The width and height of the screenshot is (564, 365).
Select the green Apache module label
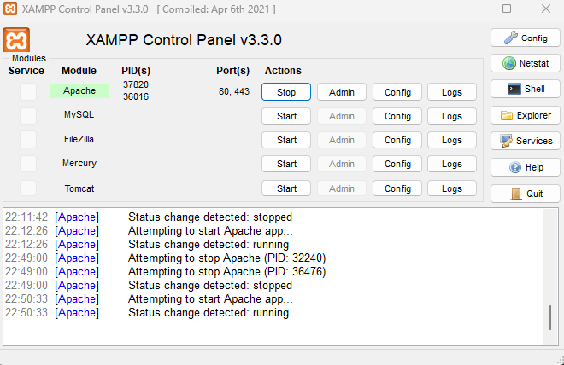pyautogui.click(x=79, y=90)
